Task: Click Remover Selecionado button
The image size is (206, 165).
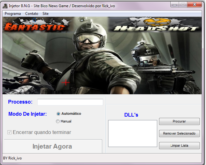Action: (x=179, y=133)
